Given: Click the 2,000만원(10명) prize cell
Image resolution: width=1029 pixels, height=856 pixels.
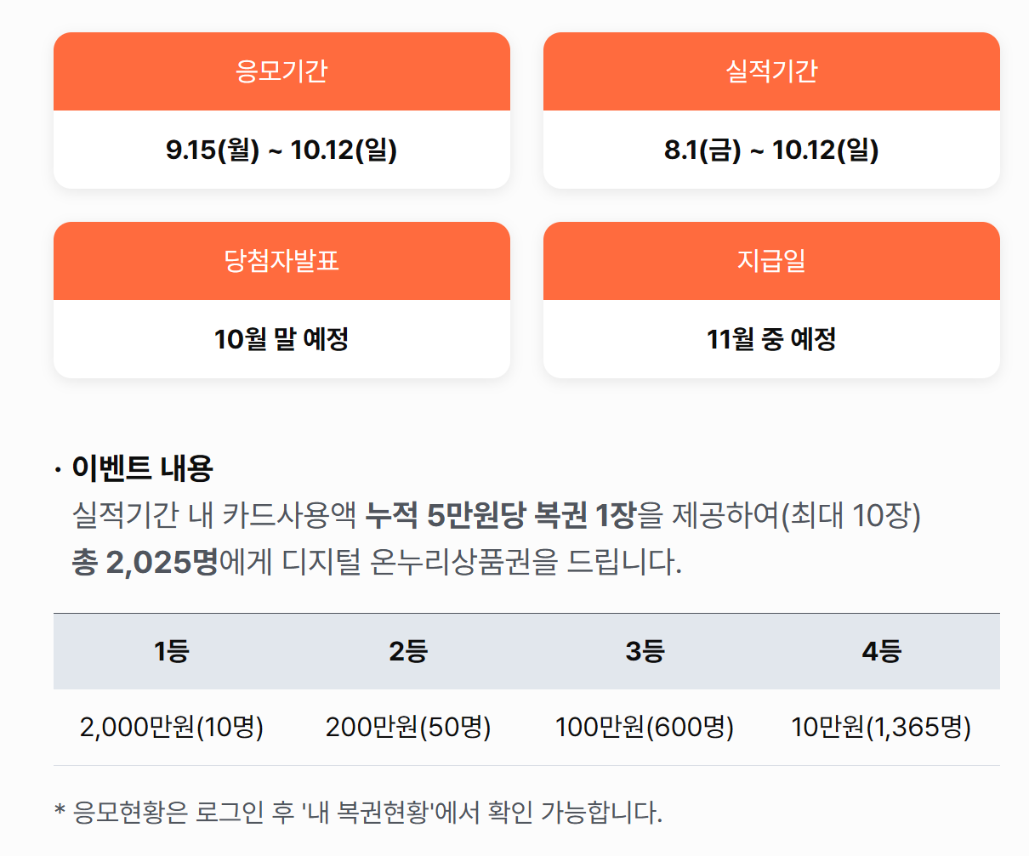Looking at the screenshot, I should click(x=172, y=728).
